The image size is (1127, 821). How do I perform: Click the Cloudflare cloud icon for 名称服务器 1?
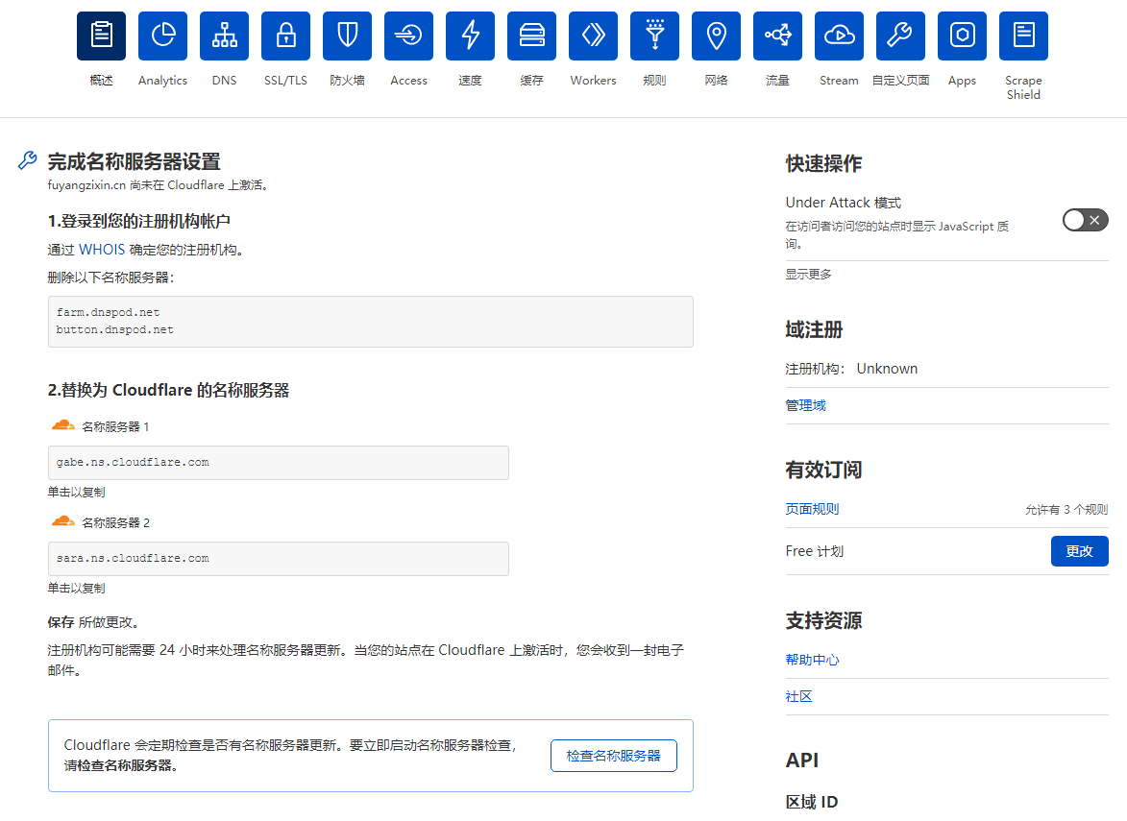point(63,425)
